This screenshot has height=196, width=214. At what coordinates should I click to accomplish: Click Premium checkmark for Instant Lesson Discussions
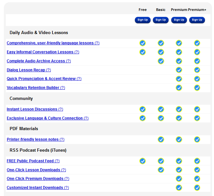pyautogui.click(x=179, y=109)
